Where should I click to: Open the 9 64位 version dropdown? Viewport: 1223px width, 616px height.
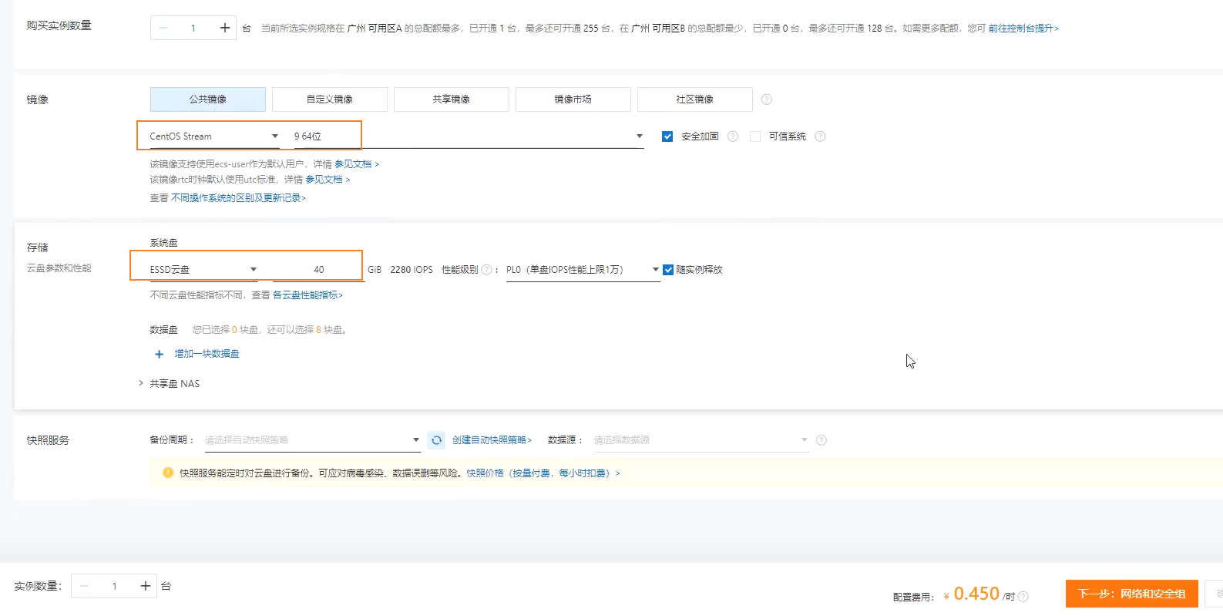click(x=469, y=136)
